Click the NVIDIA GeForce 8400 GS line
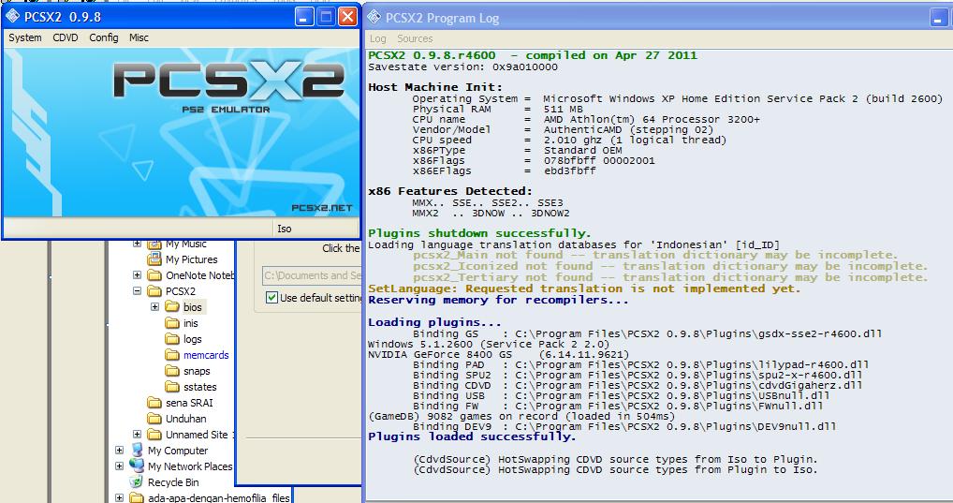 pos(499,355)
